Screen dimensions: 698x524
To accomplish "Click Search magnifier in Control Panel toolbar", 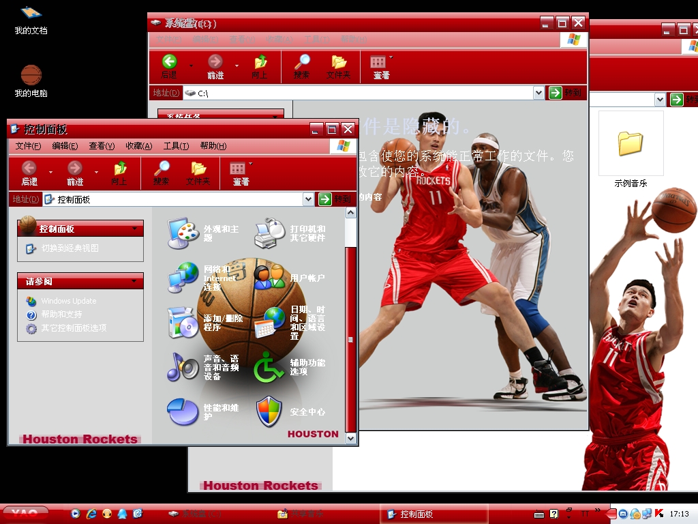I will point(161,168).
